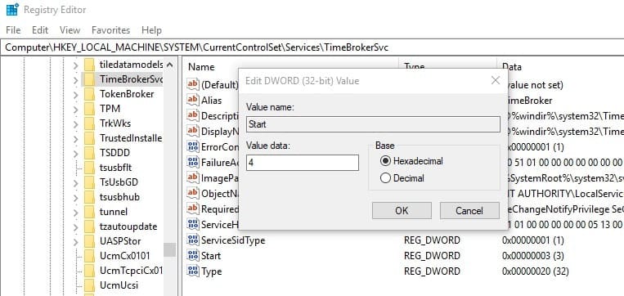The height and width of the screenshot is (296, 624).
Task: Open the File menu
Action: (13, 30)
